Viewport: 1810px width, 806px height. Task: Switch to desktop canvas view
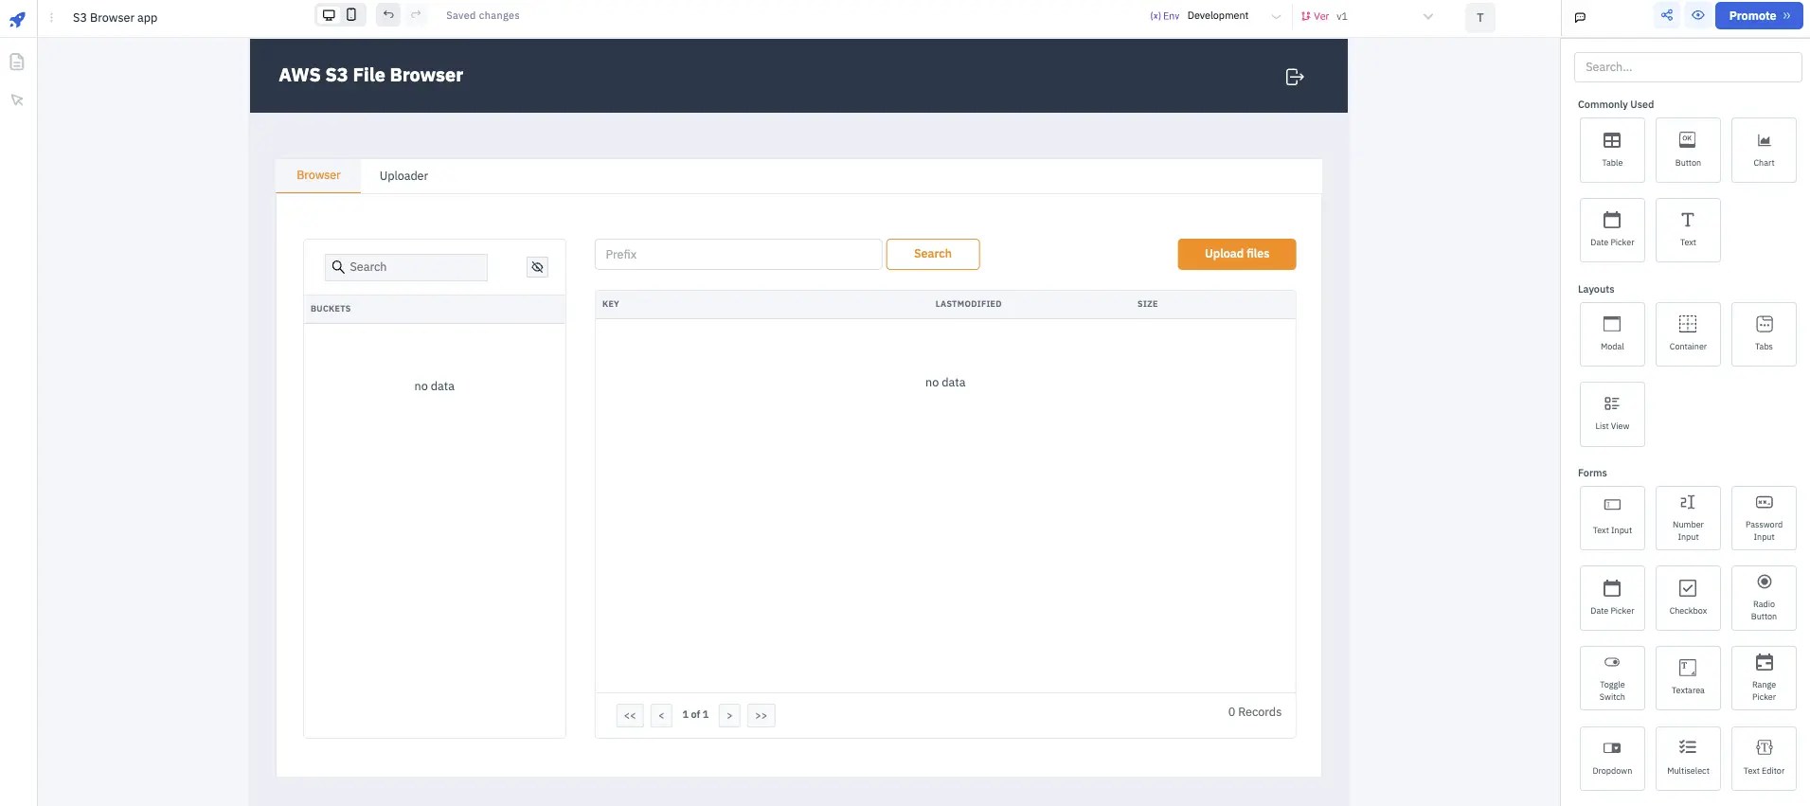[x=329, y=15]
